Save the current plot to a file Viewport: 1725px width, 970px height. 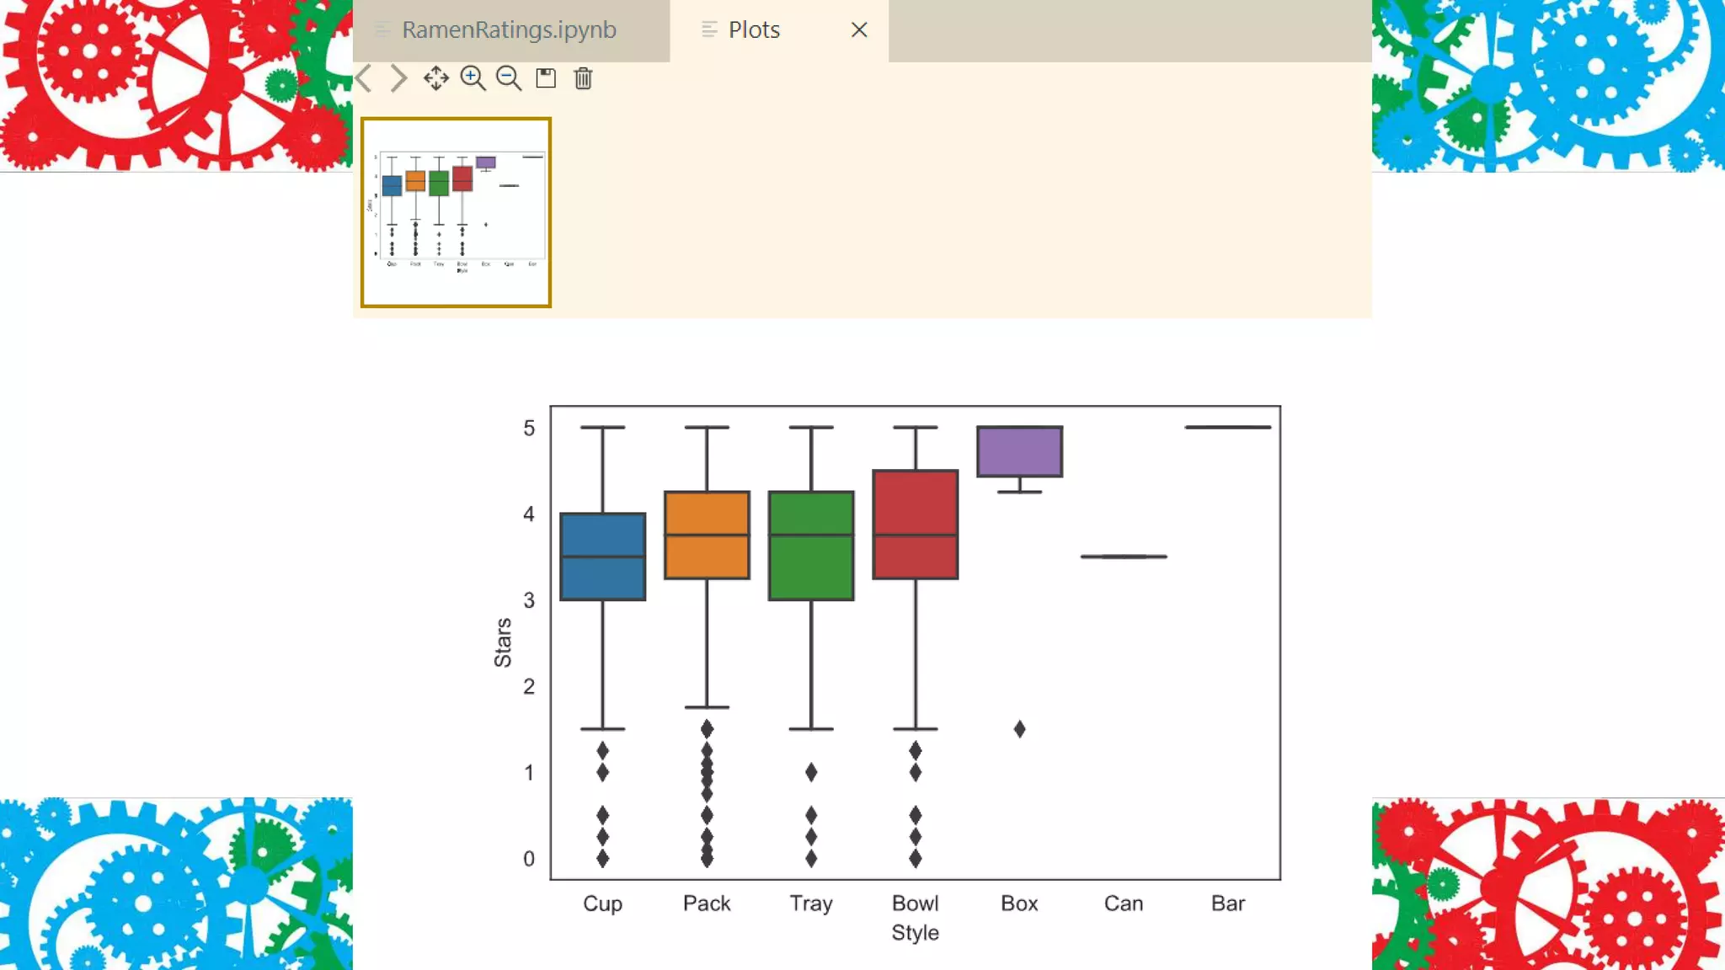tap(546, 78)
